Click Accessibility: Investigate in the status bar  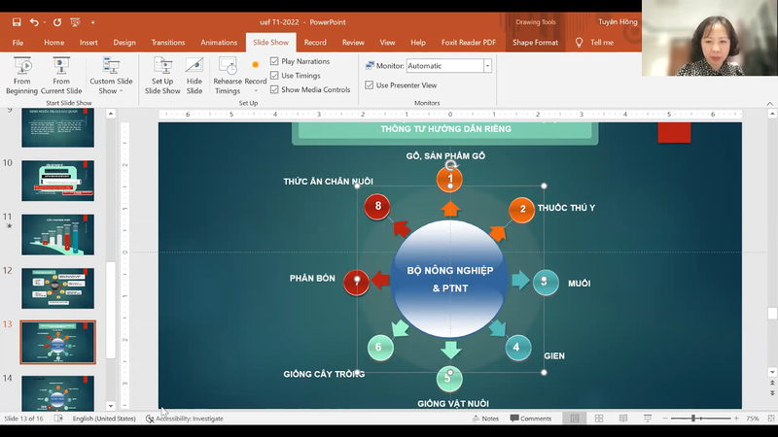185,419
